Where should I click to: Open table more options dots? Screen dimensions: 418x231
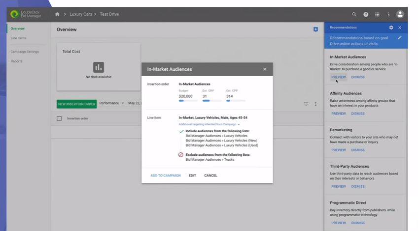[315, 104]
